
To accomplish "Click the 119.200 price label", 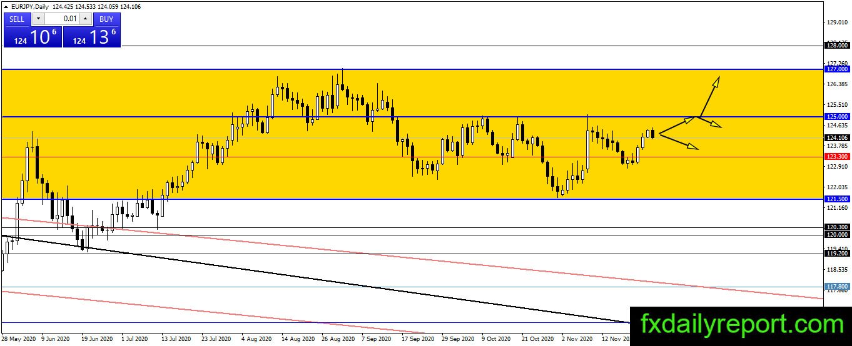I will (837, 254).
